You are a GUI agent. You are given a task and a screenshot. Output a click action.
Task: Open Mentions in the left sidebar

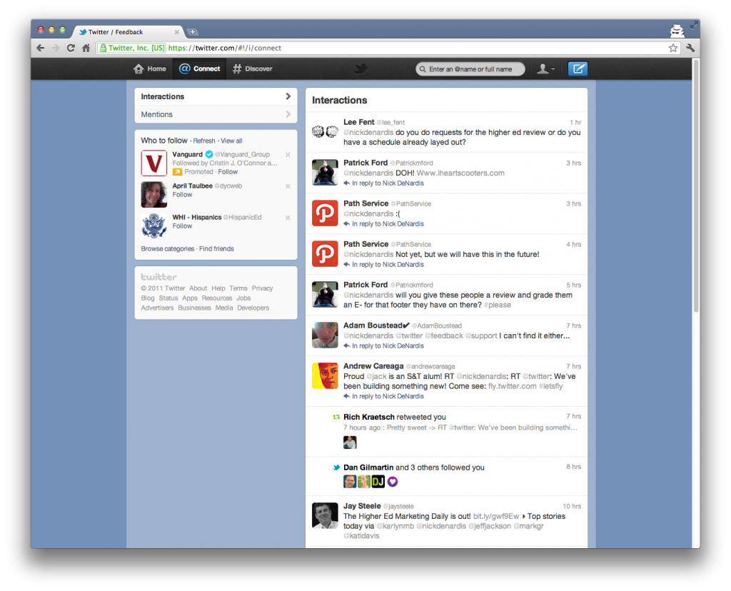pyautogui.click(x=216, y=114)
